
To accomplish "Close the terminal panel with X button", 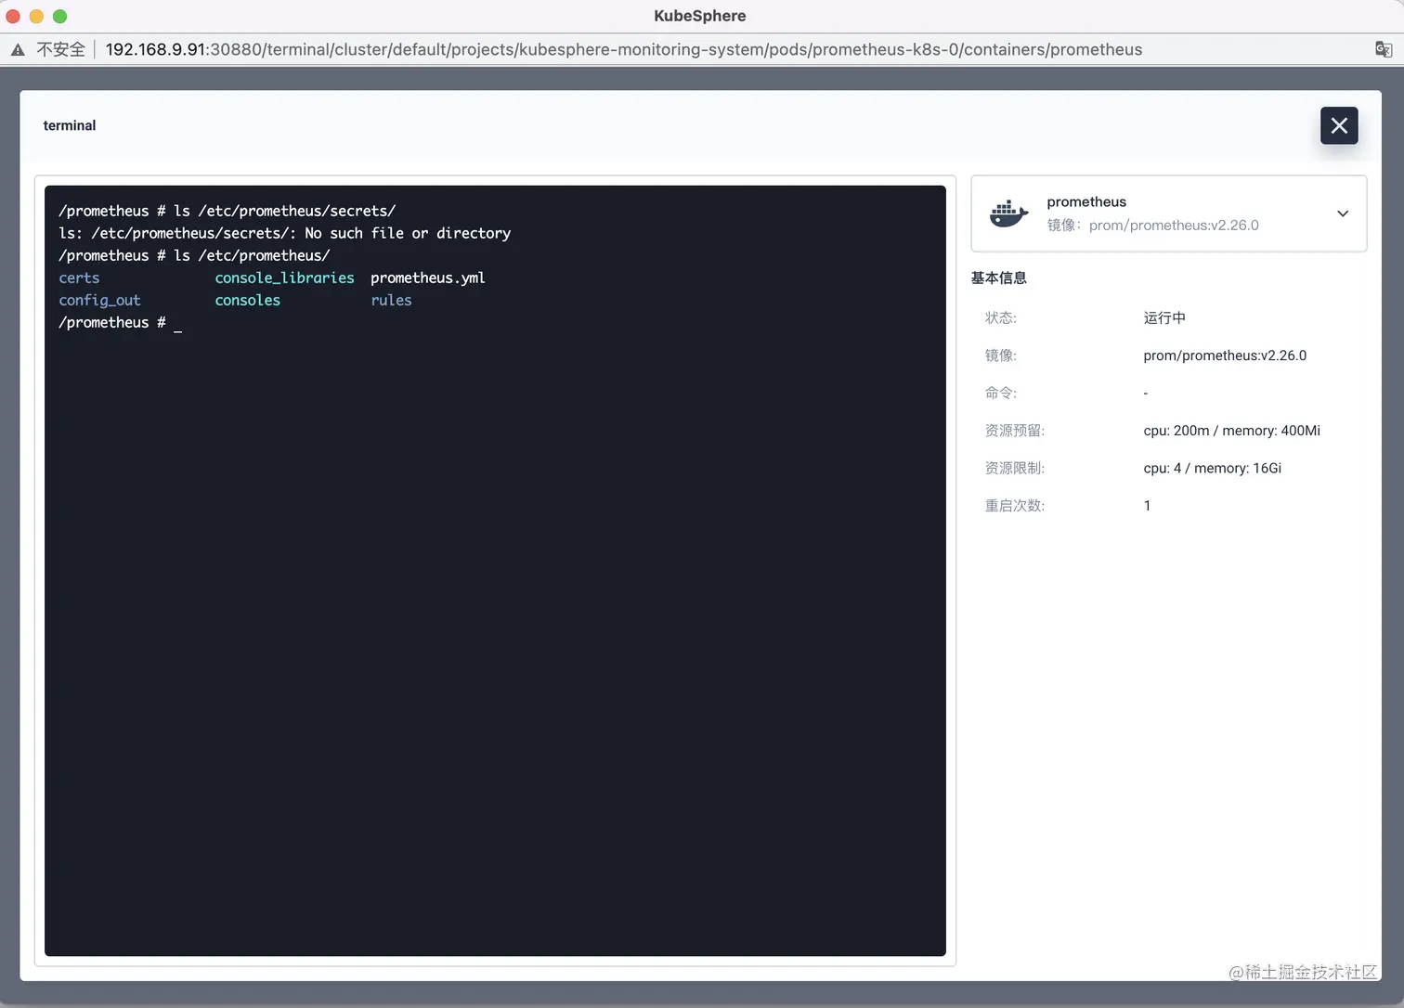I will (1339, 125).
